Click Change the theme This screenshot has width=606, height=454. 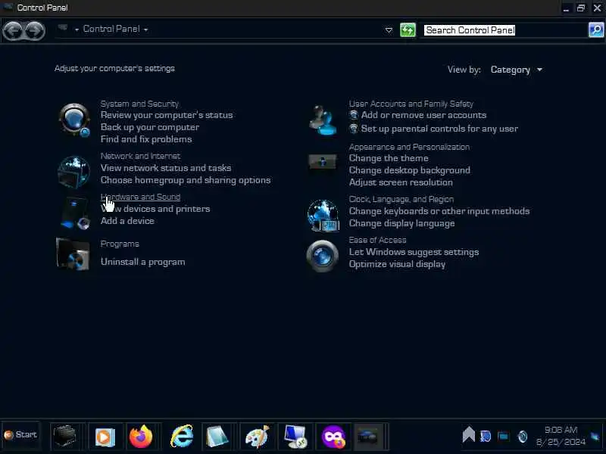[x=389, y=158]
